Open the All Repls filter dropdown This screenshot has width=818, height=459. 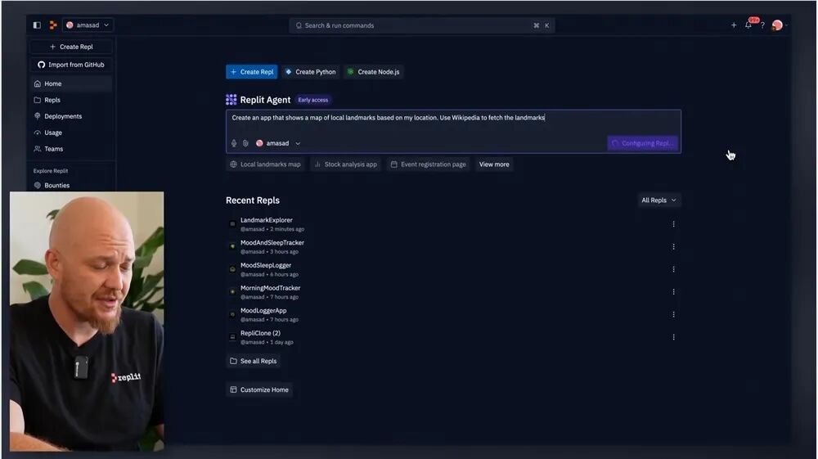(658, 200)
